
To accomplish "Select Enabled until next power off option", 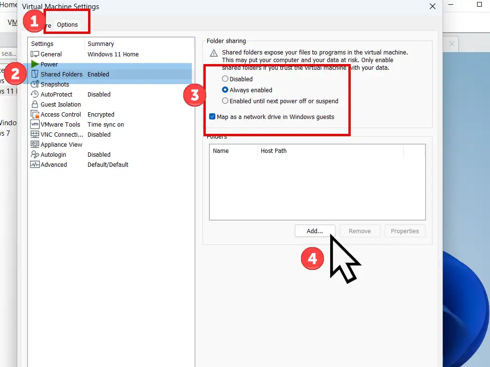I will click(x=225, y=101).
